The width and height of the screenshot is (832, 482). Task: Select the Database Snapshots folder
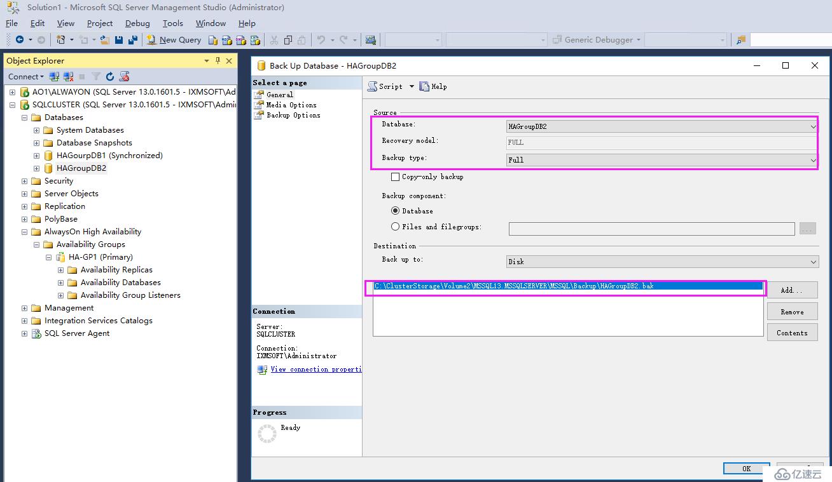coord(94,143)
